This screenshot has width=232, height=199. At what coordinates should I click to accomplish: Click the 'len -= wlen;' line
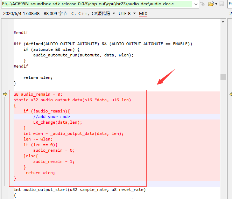coord(38,139)
